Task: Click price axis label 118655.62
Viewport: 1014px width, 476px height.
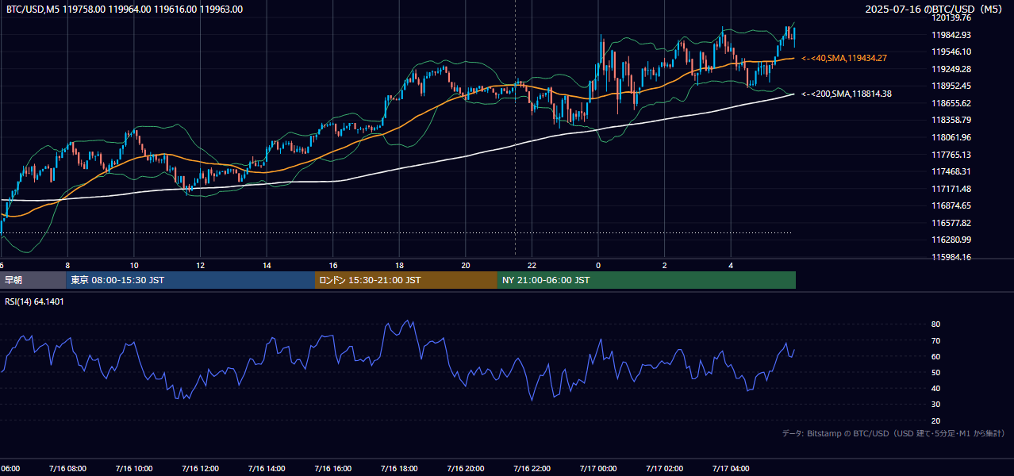Action: pos(951,103)
